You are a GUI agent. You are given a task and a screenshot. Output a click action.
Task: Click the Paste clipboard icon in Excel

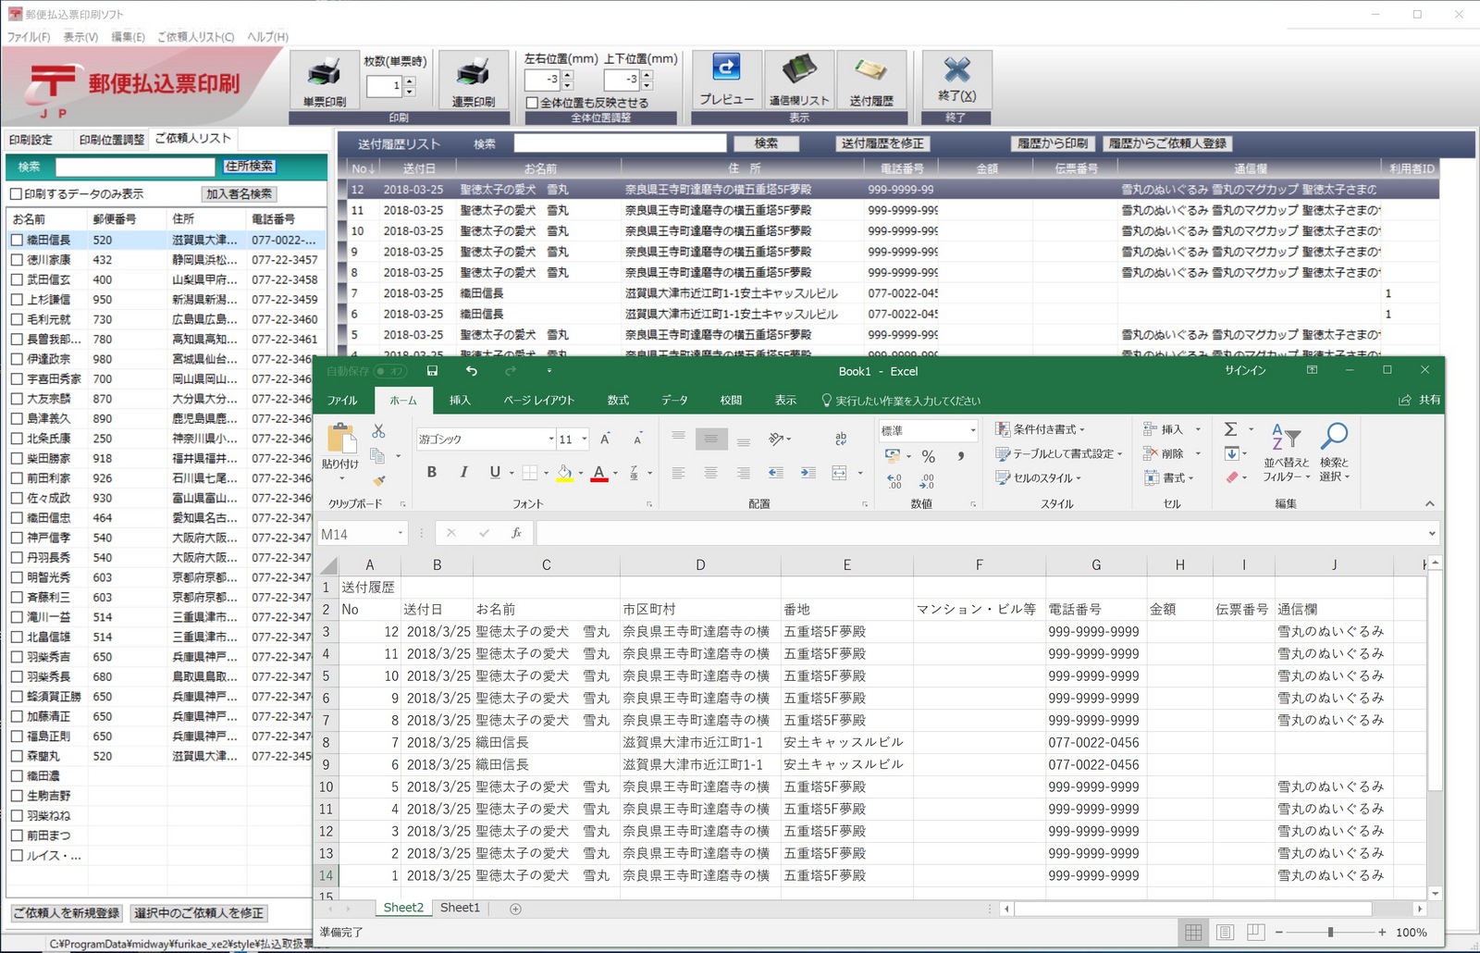coord(341,438)
